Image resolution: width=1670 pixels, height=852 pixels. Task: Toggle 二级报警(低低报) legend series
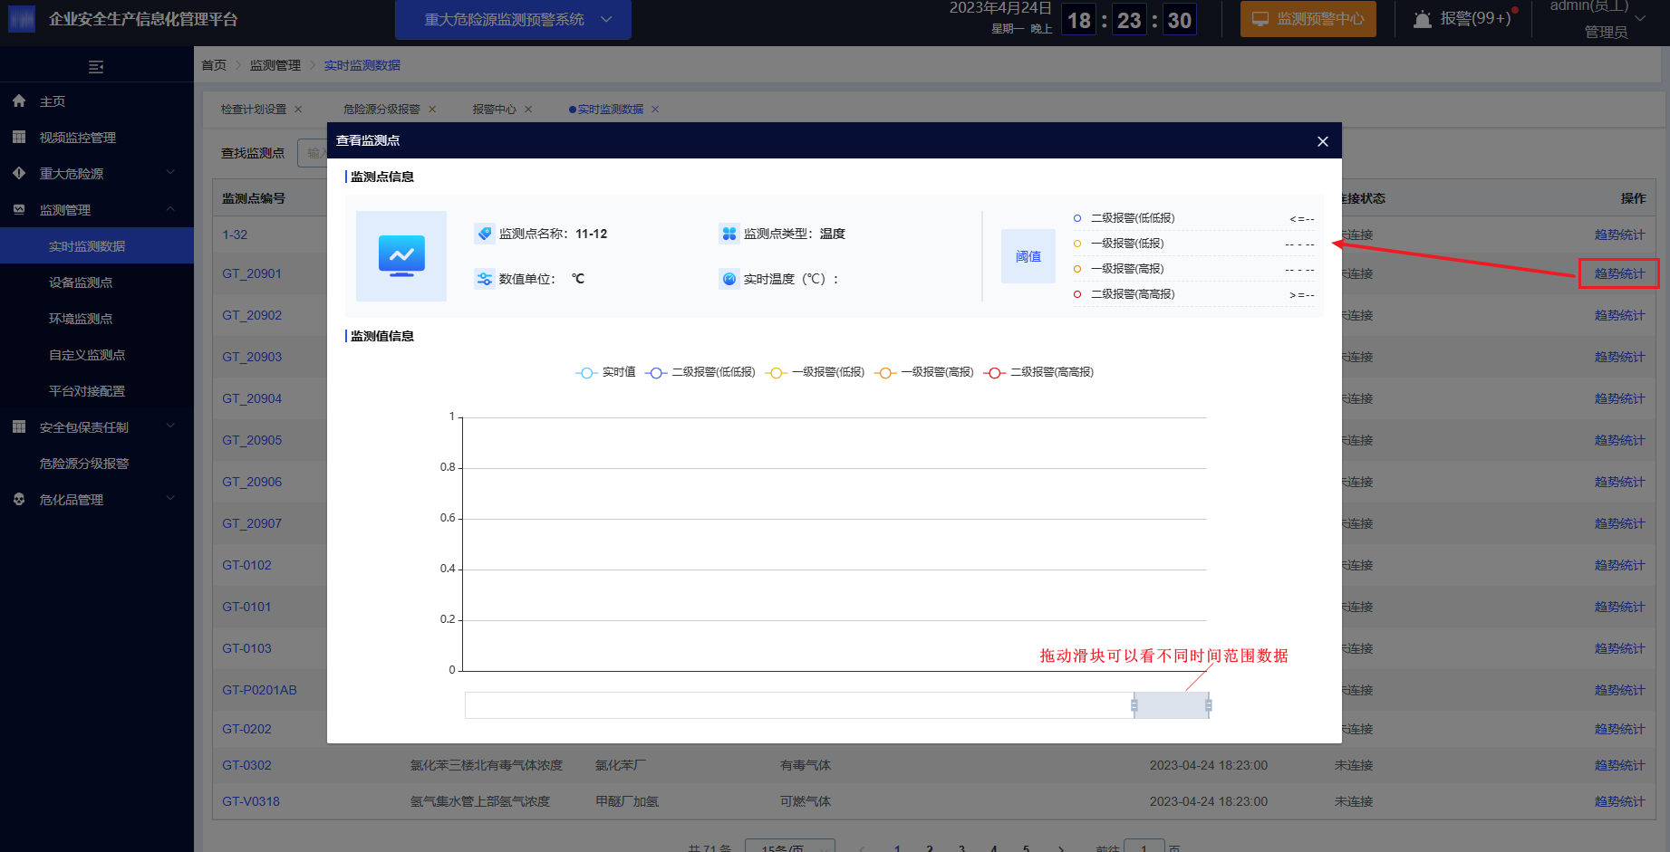(700, 373)
